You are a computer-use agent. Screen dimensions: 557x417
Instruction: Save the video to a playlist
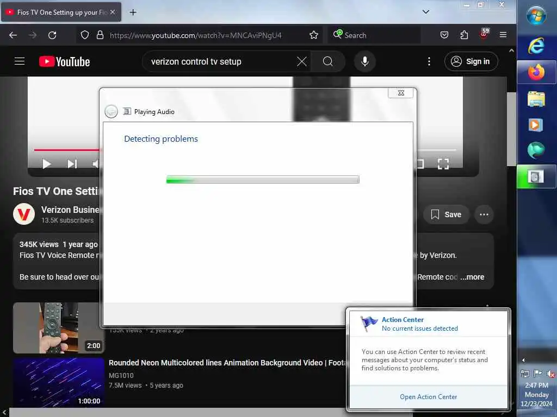click(446, 214)
